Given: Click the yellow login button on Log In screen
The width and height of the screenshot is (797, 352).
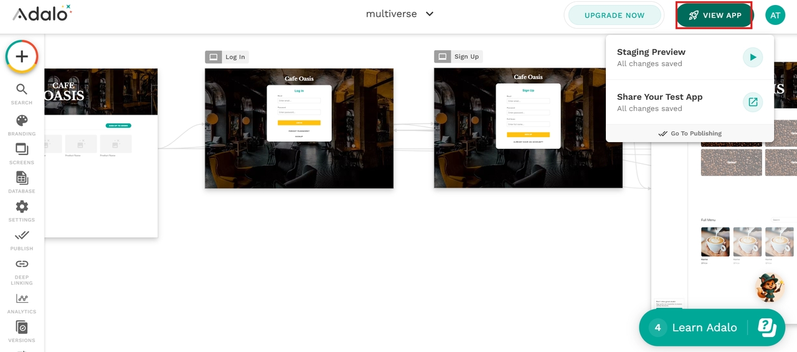Looking at the screenshot, I should 299,123.
